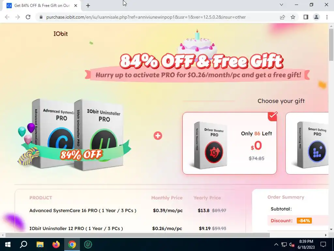
Task: Reload the page with the refresh icon
Action: click(x=28, y=17)
